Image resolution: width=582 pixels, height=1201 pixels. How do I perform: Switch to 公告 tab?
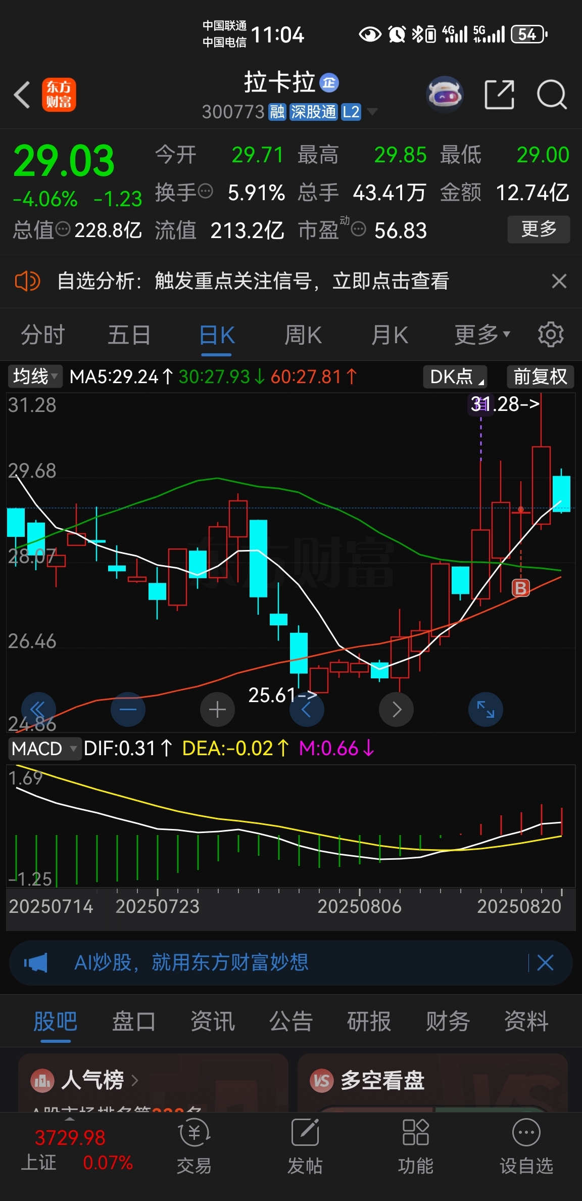(291, 1021)
